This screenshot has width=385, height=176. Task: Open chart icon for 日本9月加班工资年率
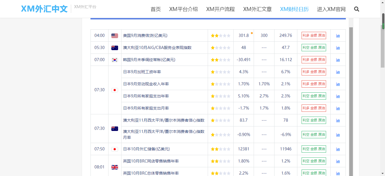pyautogui.click(x=338, y=72)
